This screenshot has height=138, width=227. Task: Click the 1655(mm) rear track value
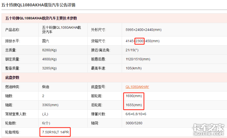point(134,105)
